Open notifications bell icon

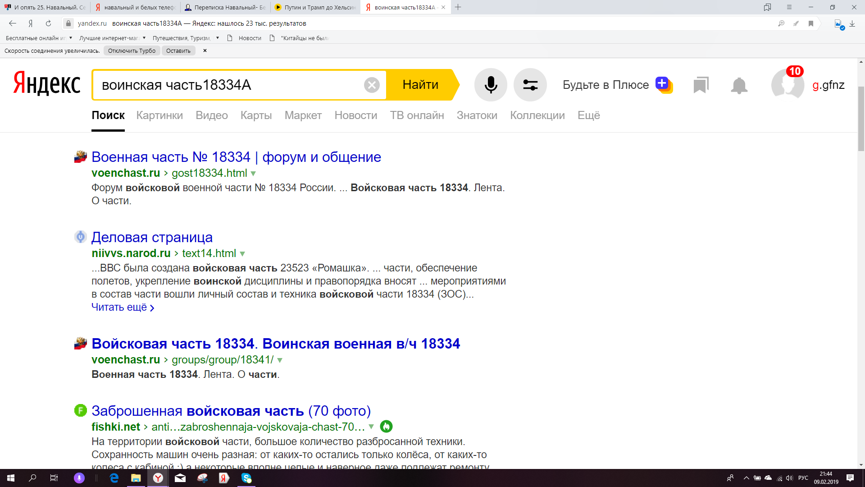[x=739, y=85]
